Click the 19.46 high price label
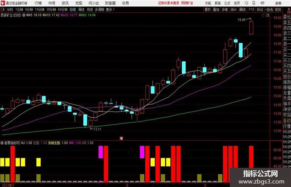291x187 pixels. point(241,20)
